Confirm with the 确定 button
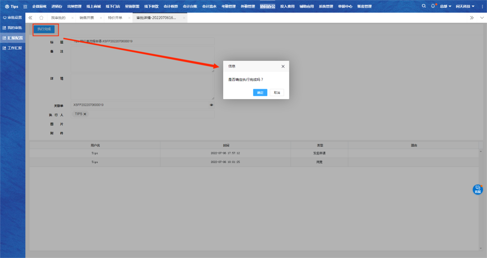The height and width of the screenshot is (258, 487). click(x=260, y=92)
